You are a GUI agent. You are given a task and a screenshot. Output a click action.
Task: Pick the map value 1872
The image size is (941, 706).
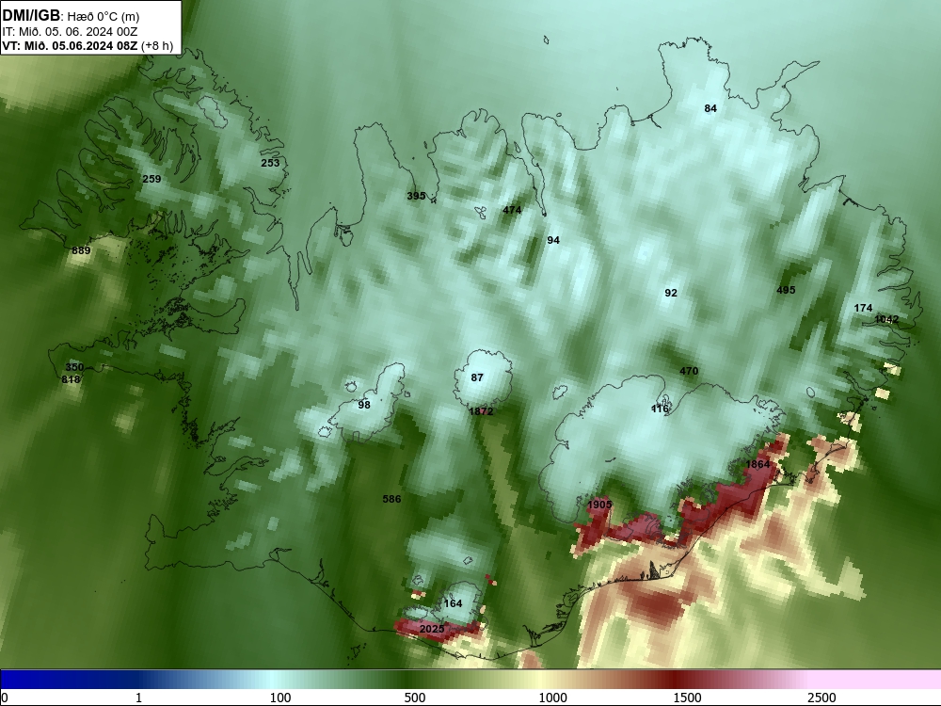pos(481,411)
